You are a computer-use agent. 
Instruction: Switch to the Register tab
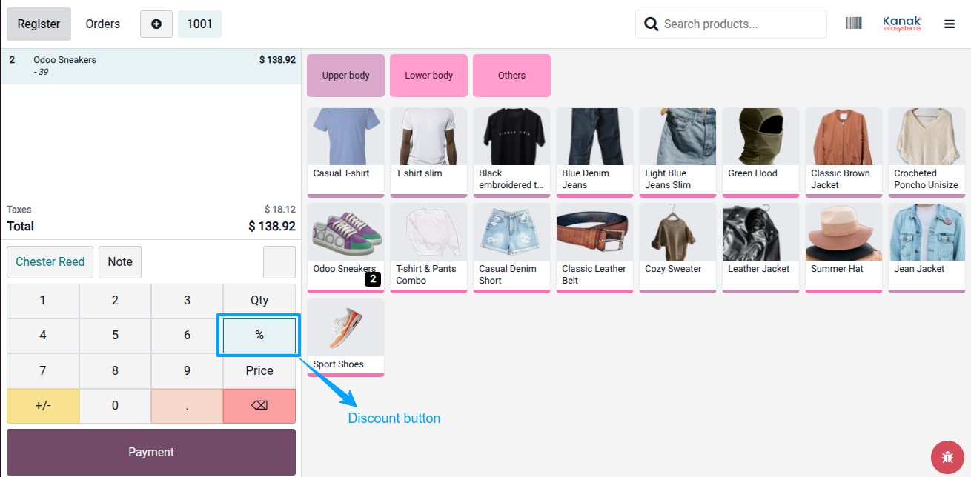[39, 24]
